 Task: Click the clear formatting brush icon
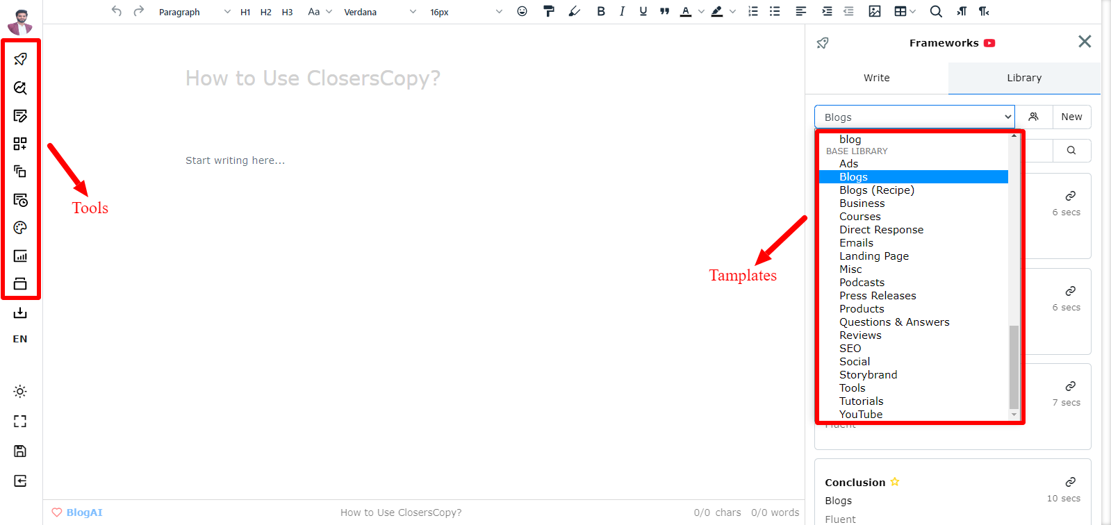tap(574, 11)
